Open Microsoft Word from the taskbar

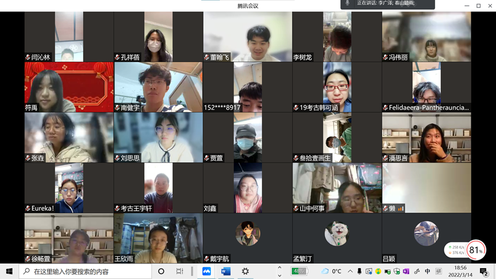226,271
